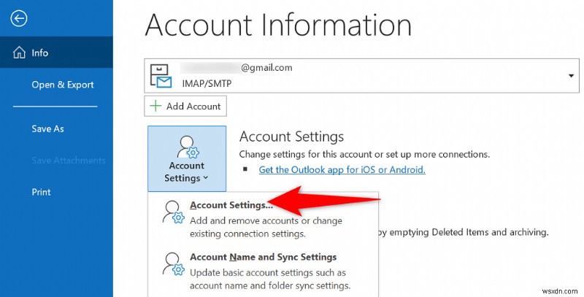Click the IMAP/SMTP mailbox icon
This screenshot has width=584, height=297.
pos(161,76)
